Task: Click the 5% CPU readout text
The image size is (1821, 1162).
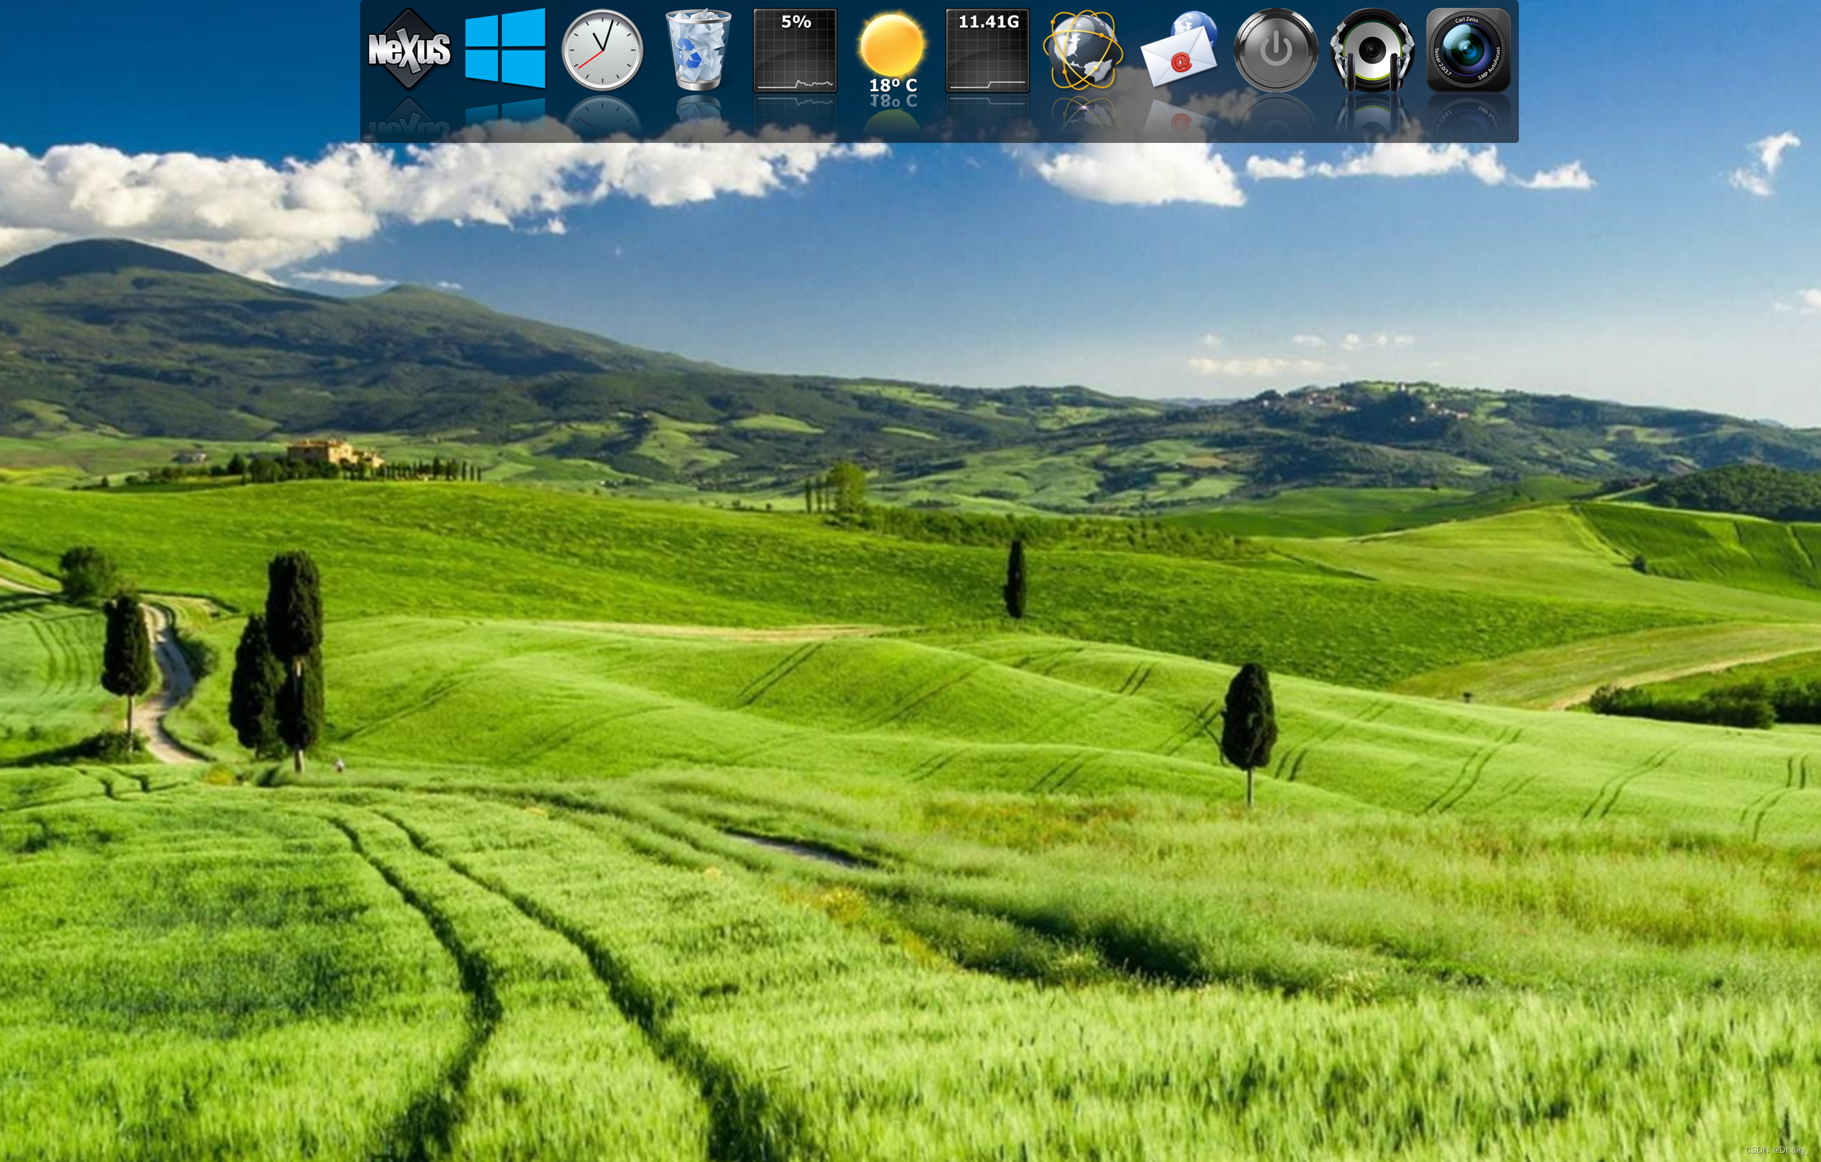Action: click(796, 22)
